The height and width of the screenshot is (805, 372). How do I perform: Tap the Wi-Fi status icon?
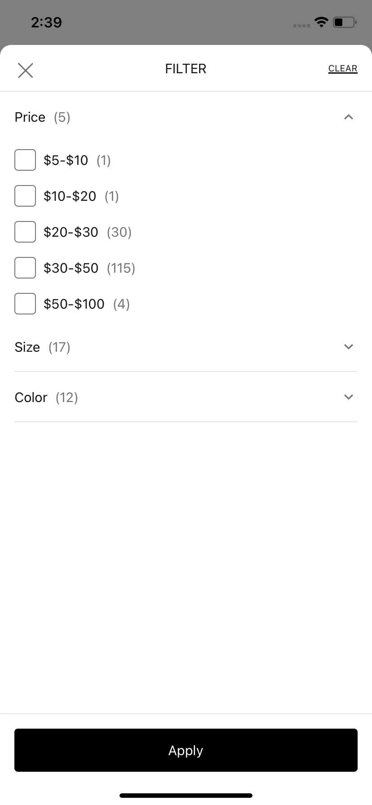tap(322, 22)
